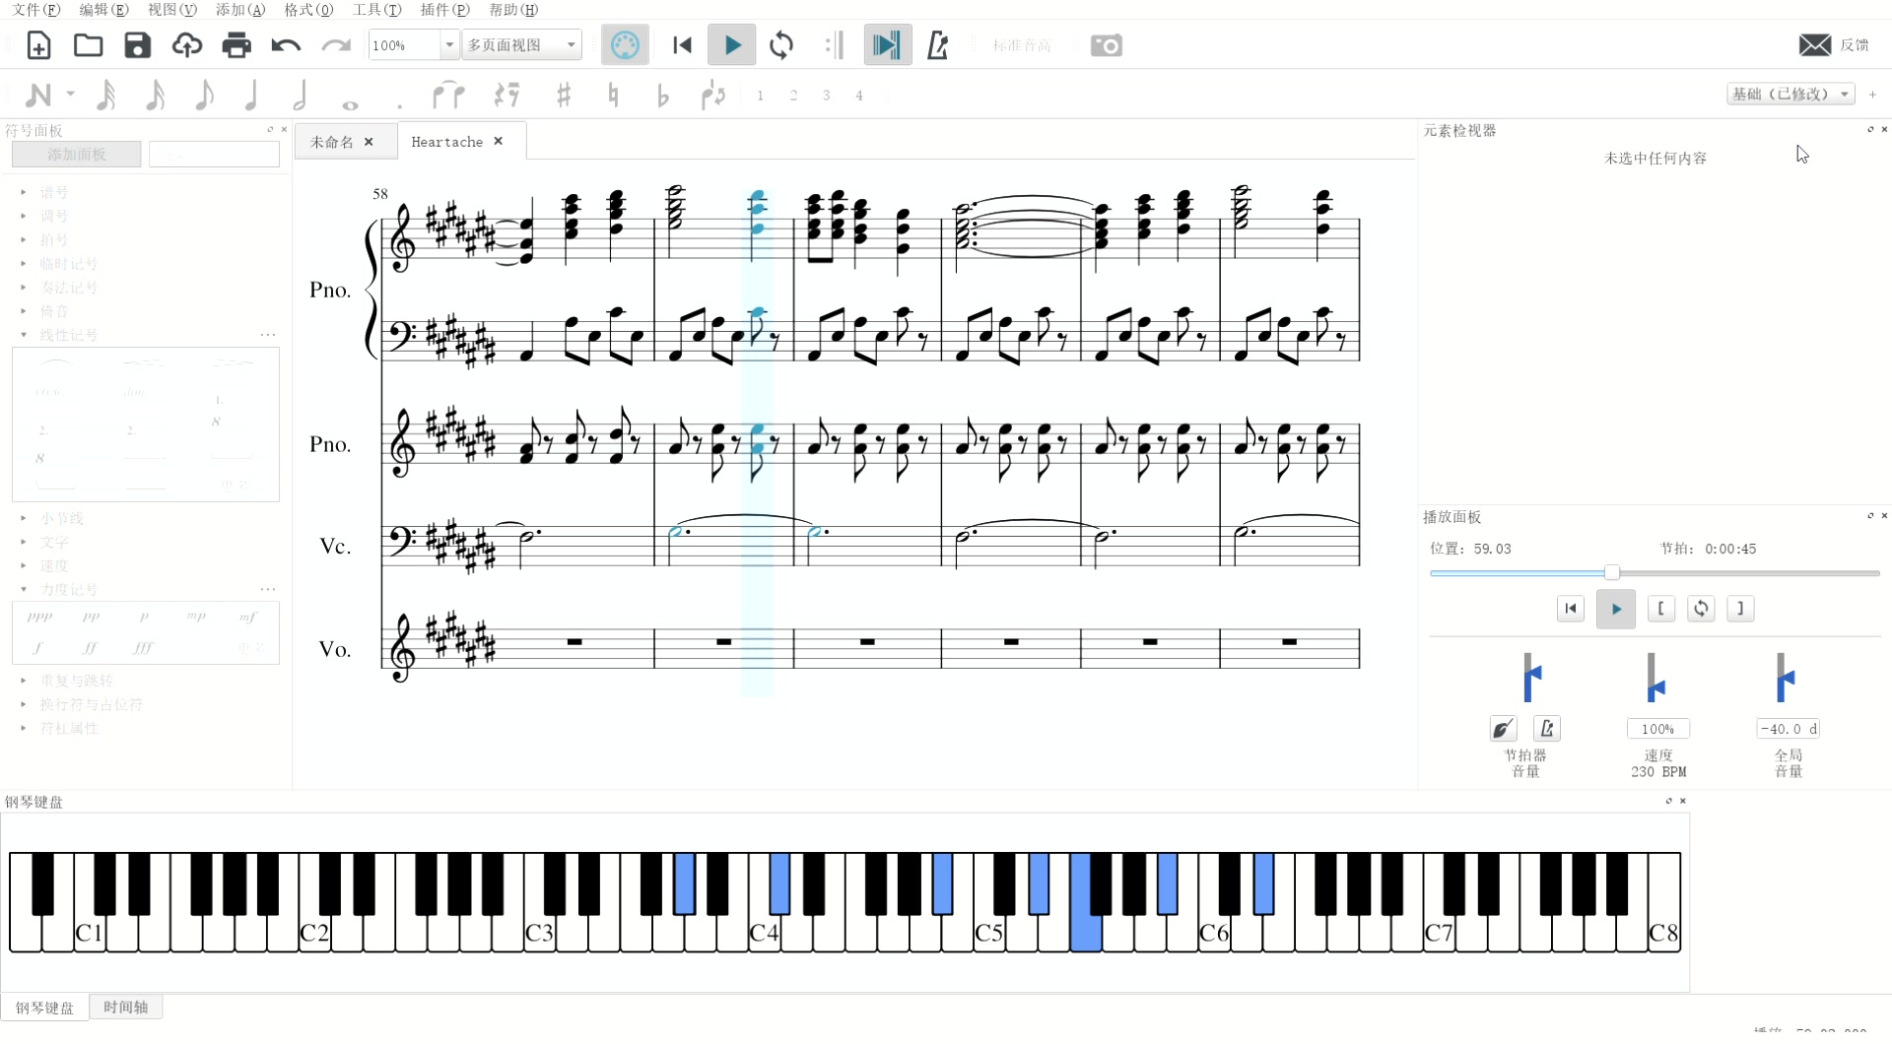
Task: Select the 16th note duration
Action: (155, 96)
